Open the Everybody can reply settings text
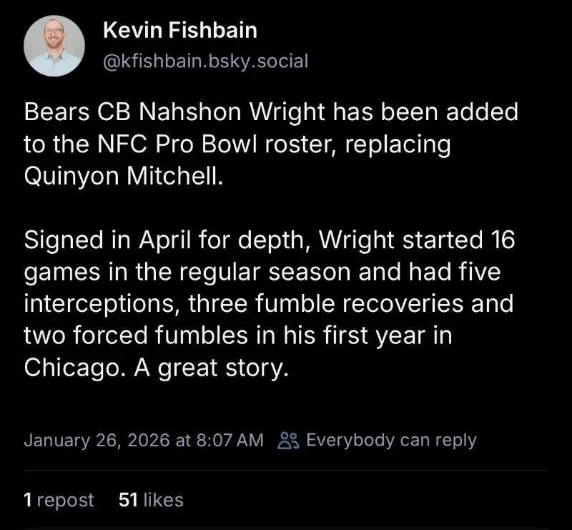Screen dimensions: 572x530 click(x=391, y=440)
